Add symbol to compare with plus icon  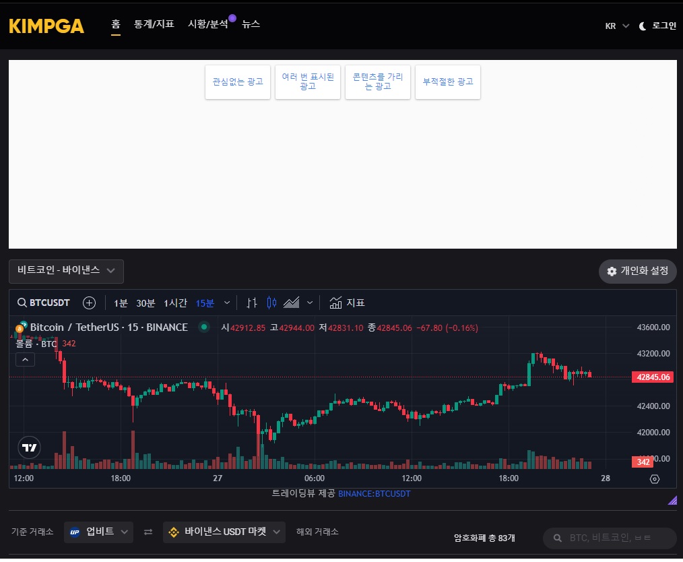90,303
